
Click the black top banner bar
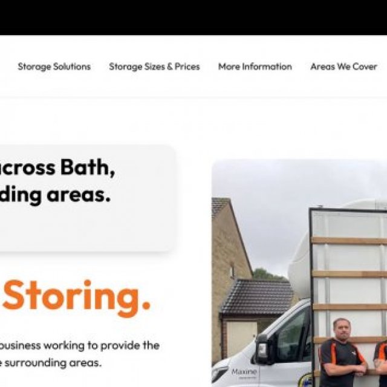pos(193,18)
